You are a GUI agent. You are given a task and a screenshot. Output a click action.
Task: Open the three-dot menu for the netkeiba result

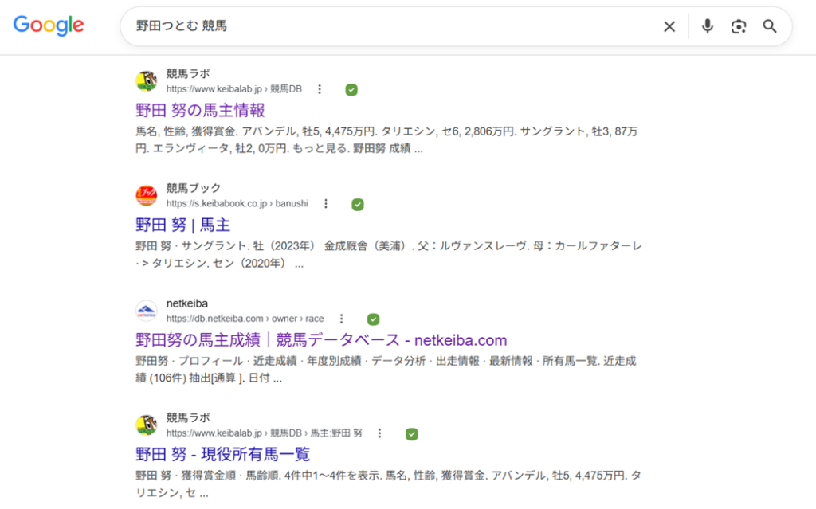coord(341,319)
